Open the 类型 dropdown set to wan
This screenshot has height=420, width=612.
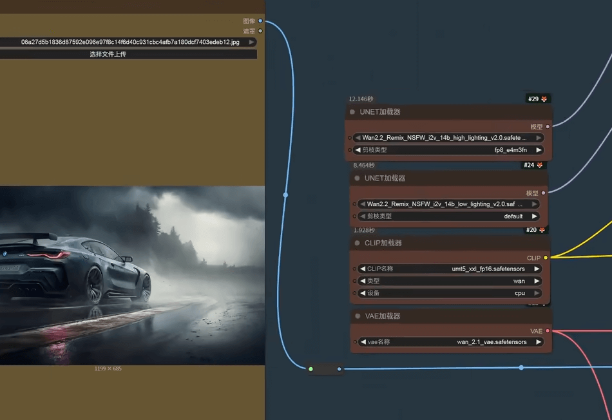[x=450, y=281]
